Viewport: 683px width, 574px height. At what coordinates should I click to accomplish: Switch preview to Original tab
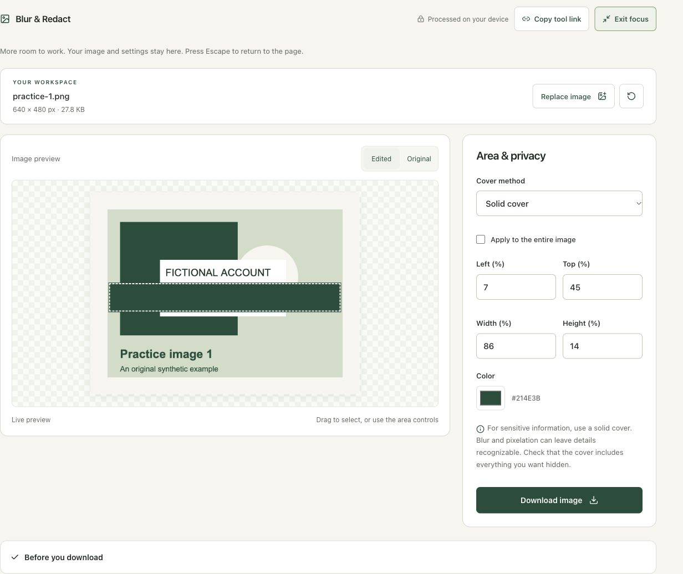pos(419,158)
